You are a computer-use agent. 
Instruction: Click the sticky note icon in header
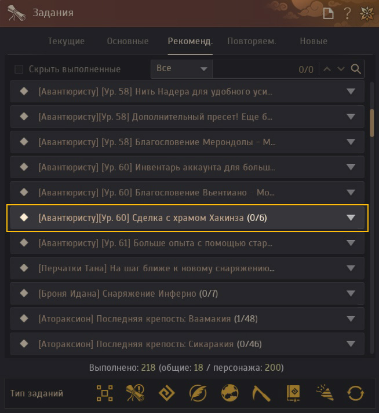pyautogui.click(x=329, y=13)
